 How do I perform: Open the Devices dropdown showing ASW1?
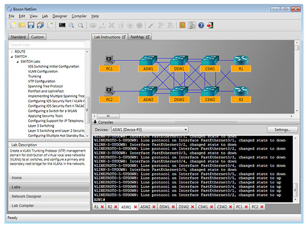click(x=150, y=130)
